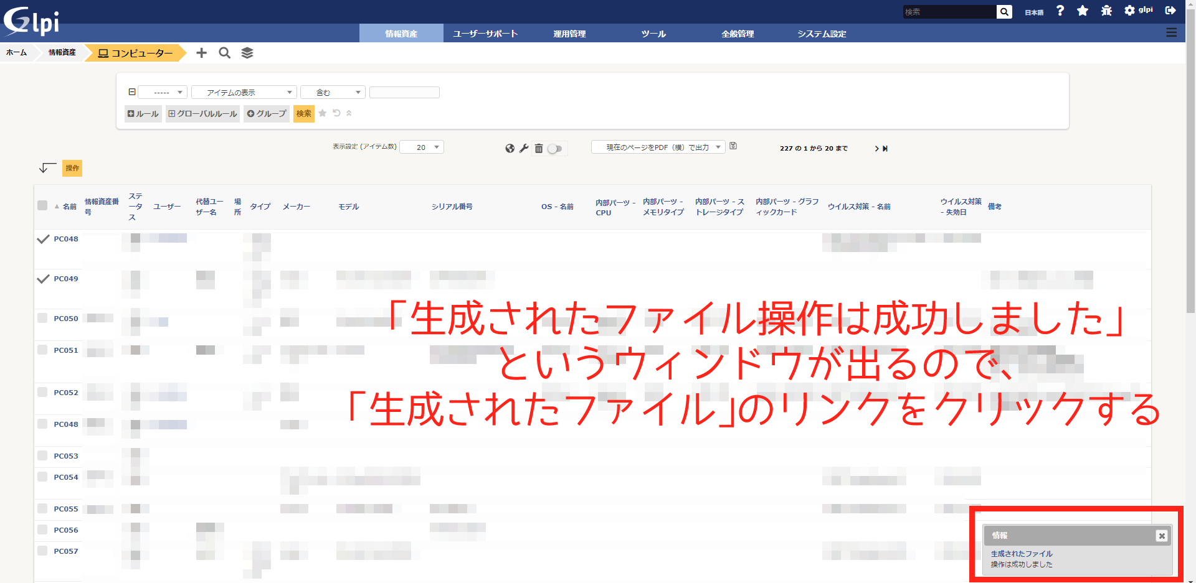Tick the select-all checkbox in table header
Image resolution: width=1196 pixels, height=583 pixels.
(x=42, y=205)
